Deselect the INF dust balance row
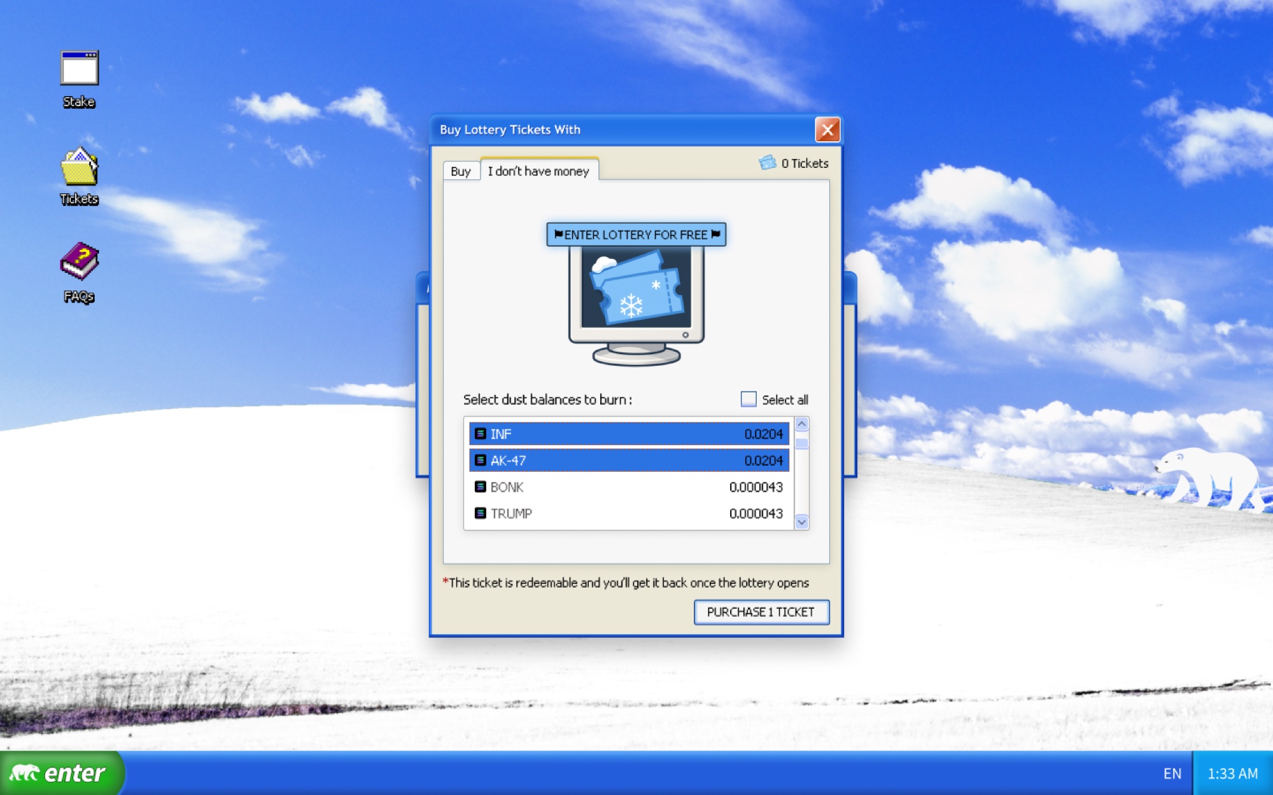This screenshot has width=1273, height=795. pyautogui.click(x=629, y=434)
